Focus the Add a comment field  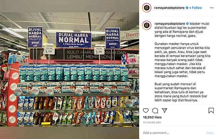click(173, 133)
